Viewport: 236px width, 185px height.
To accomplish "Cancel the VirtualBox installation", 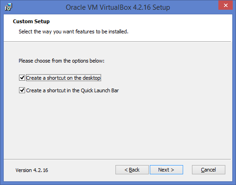I will [209, 170].
